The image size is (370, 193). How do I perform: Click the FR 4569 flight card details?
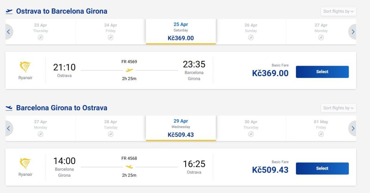[129, 71]
